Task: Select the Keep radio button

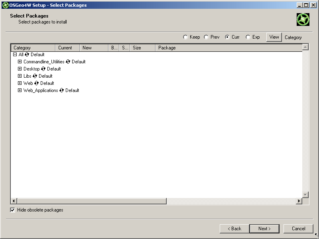Action: coord(185,37)
